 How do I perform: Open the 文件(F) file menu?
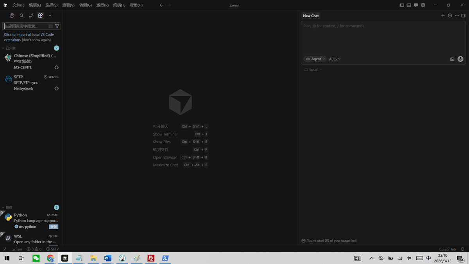(x=18, y=5)
